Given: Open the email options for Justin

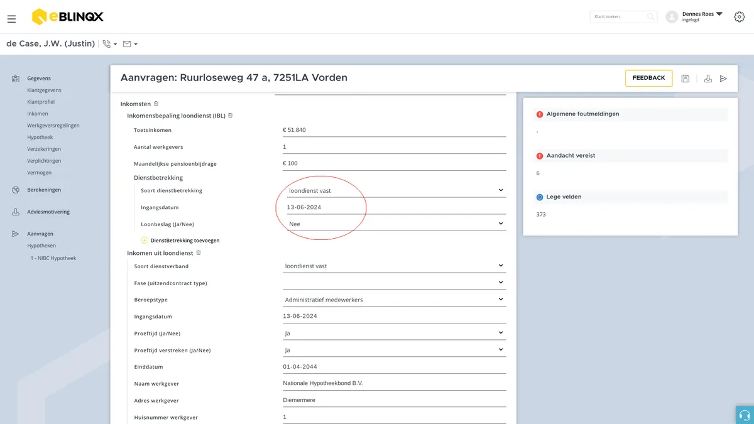Looking at the screenshot, I should 130,44.
